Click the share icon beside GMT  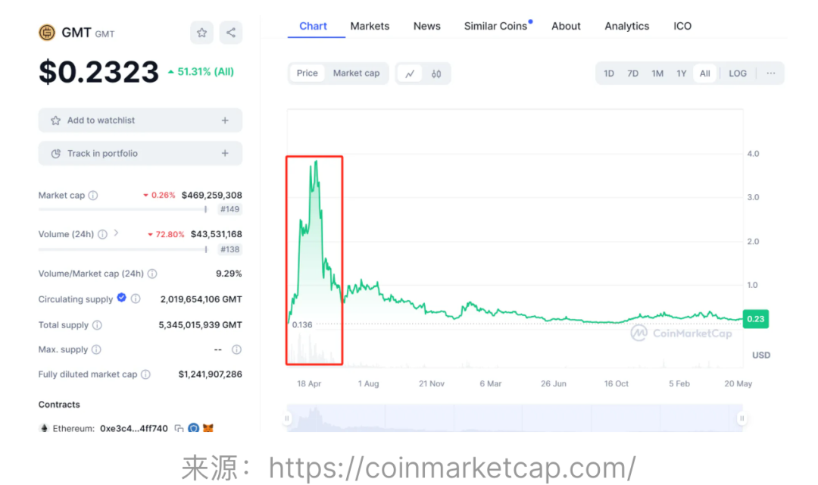pyautogui.click(x=231, y=33)
